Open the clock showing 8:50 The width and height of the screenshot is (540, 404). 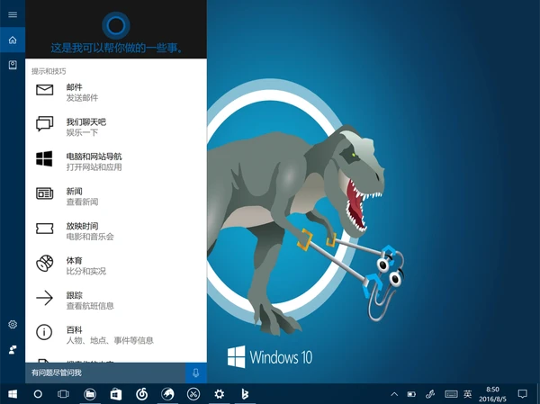pos(492,390)
